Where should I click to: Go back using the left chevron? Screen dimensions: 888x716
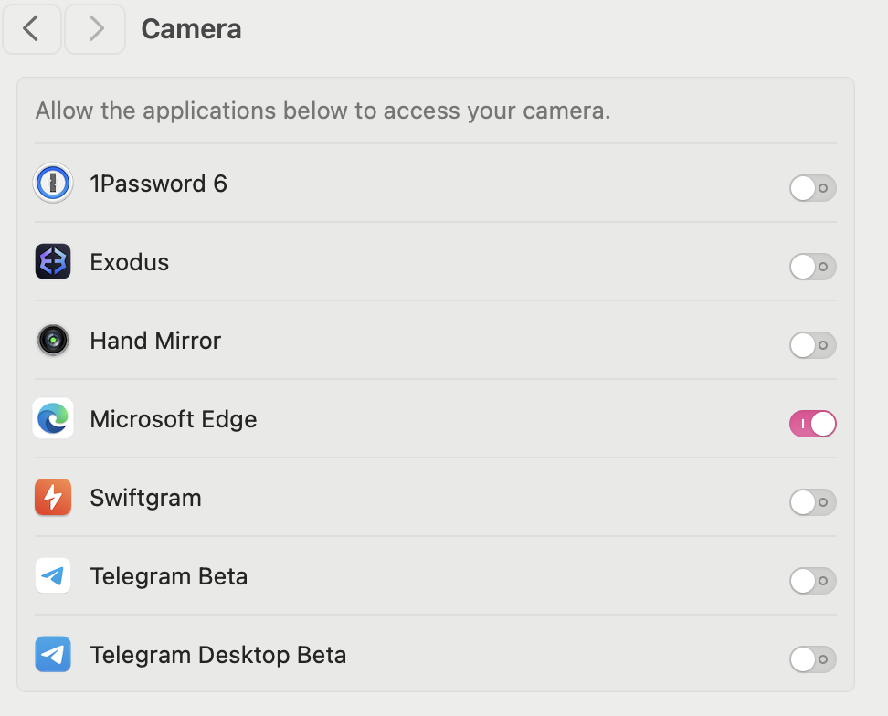(x=32, y=29)
